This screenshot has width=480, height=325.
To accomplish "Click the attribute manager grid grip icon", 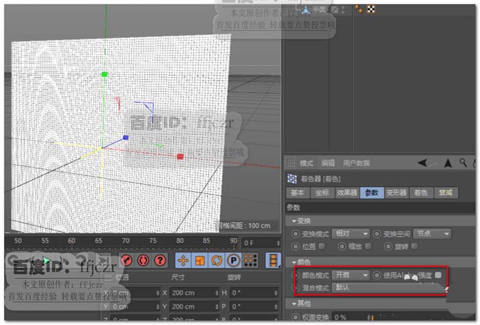I will [x=290, y=163].
